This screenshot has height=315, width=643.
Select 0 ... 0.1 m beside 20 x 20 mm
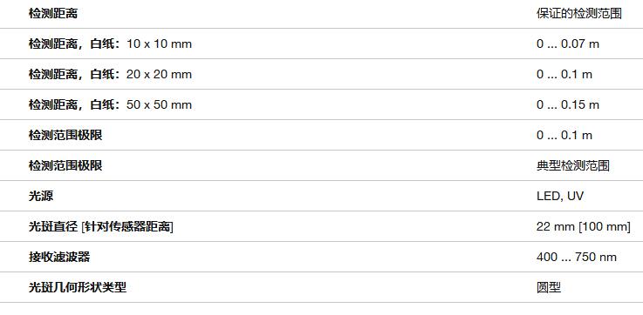click(564, 75)
